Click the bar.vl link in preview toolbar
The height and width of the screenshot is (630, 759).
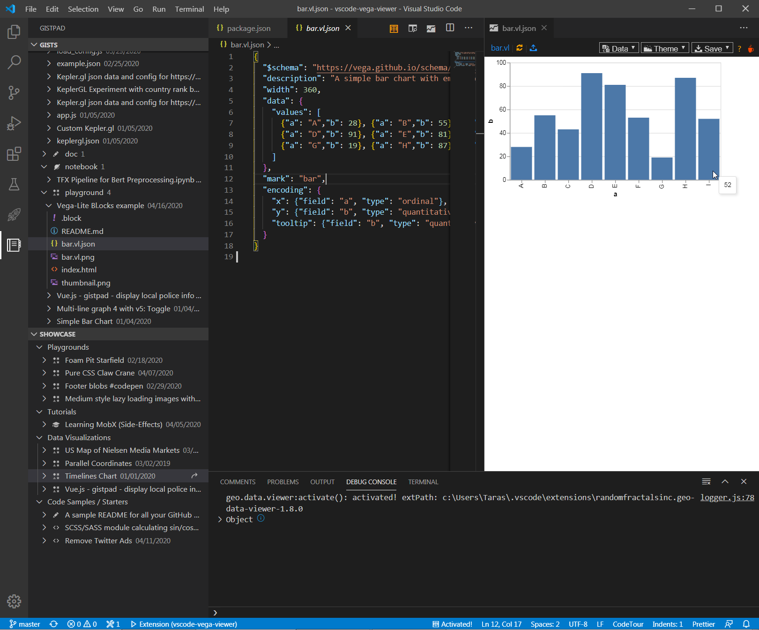tap(500, 48)
